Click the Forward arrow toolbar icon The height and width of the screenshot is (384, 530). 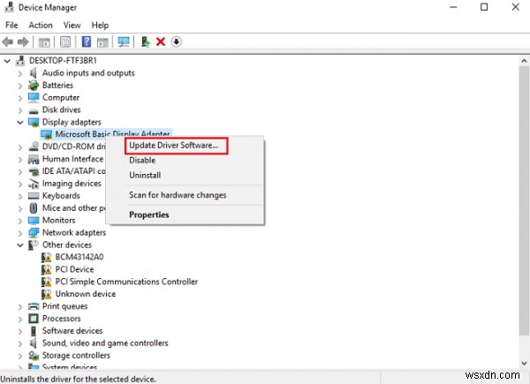[x=23, y=41]
